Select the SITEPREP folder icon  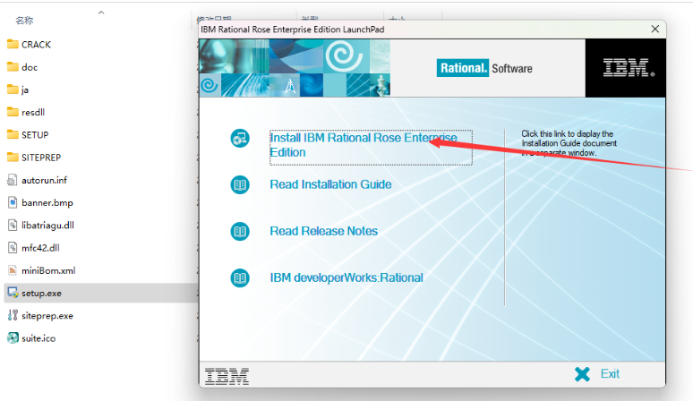point(13,157)
